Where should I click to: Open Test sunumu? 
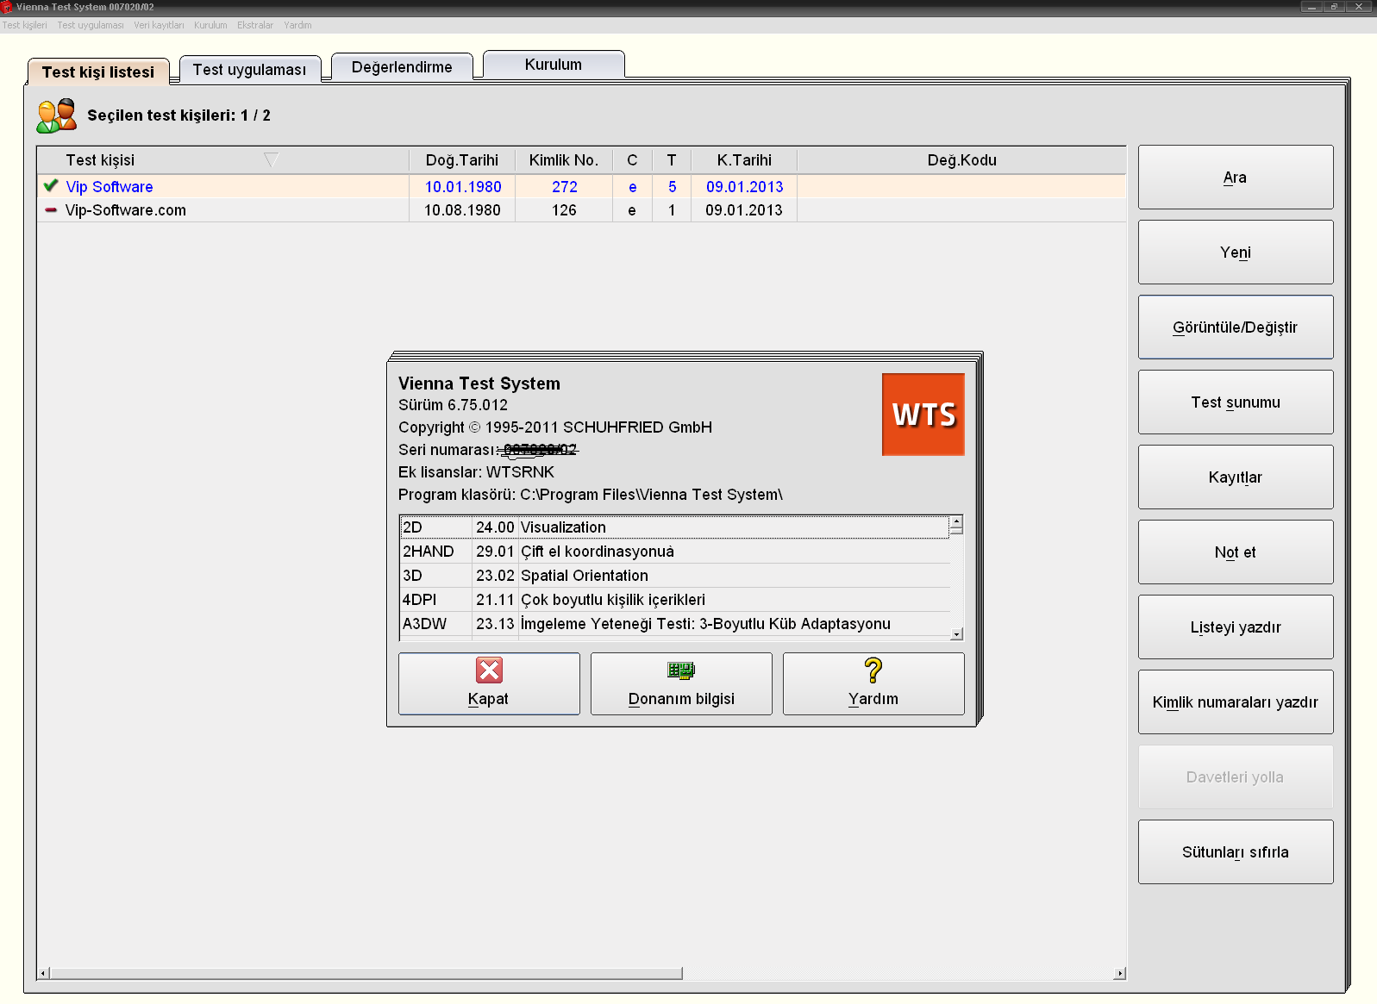[x=1236, y=402]
